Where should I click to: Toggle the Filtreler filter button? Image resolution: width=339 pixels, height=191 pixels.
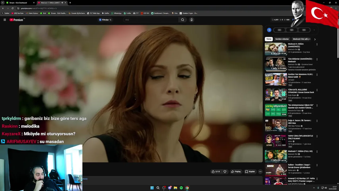click(x=105, y=20)
